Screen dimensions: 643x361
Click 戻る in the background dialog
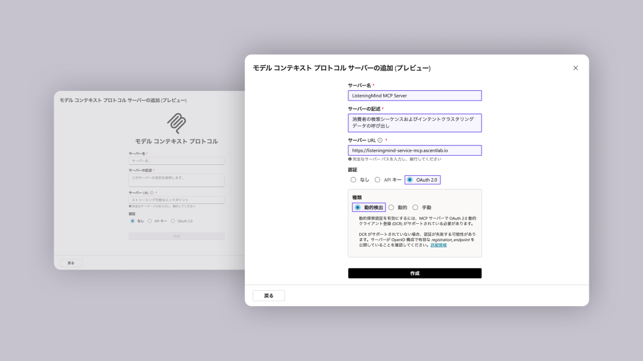(x=71, y=262)
